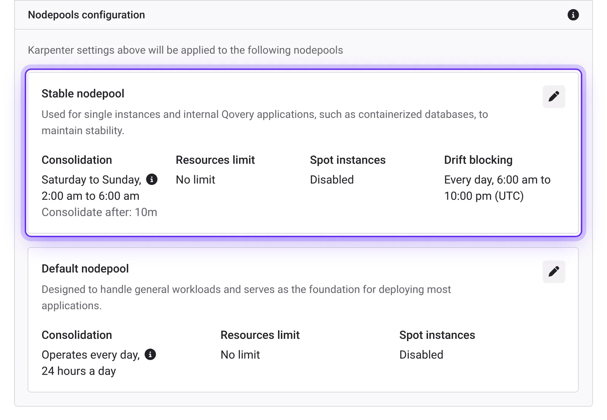Click the Default nodepool description text
This screenshot has width=607, height=420.
[x=246, y=298]
